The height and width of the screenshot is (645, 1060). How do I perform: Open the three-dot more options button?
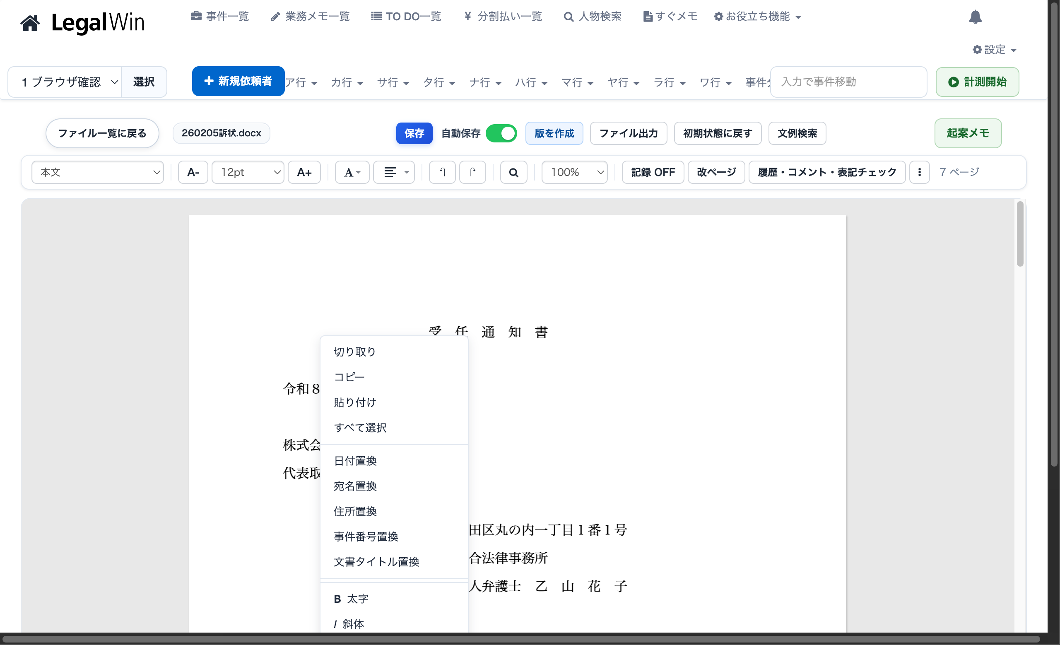(919, 173)
